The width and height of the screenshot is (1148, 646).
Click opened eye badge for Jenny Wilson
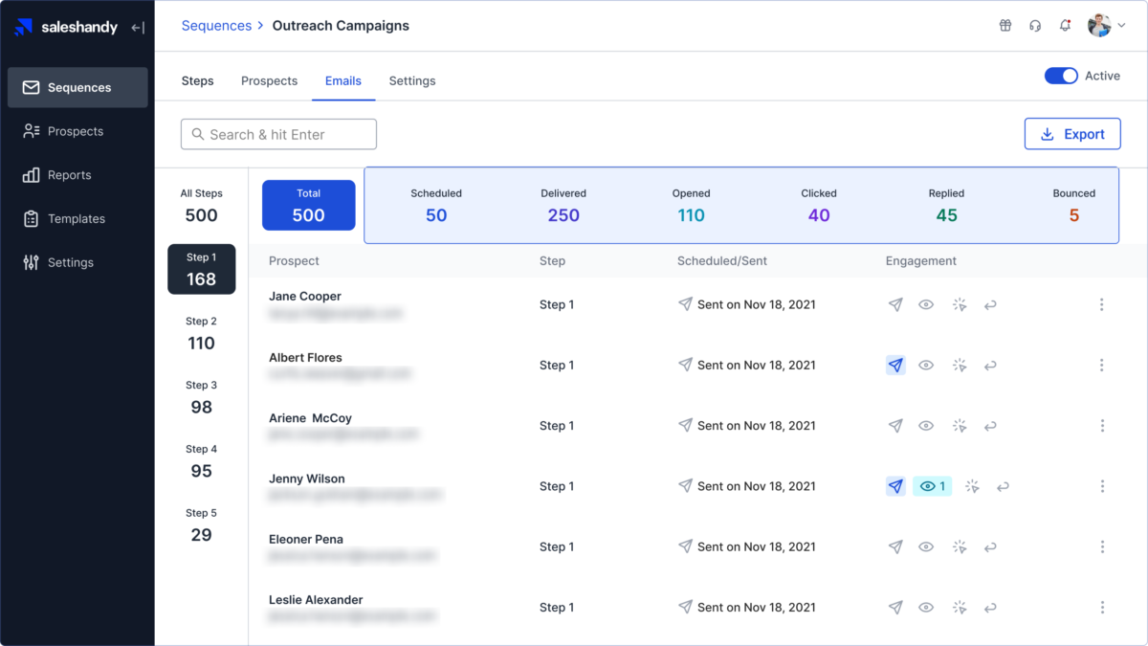pos(932,486)
